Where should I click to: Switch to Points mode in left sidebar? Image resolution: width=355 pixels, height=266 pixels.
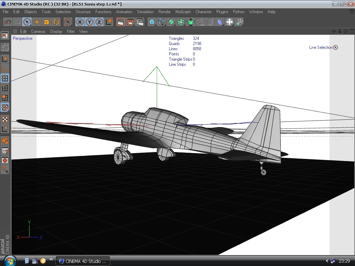click(5, 78)
